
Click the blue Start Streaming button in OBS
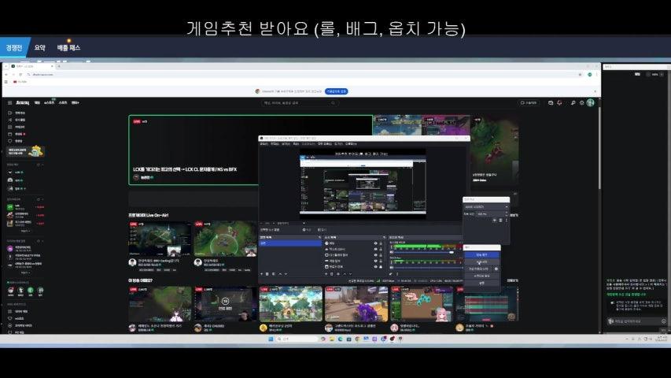point(482,254)
